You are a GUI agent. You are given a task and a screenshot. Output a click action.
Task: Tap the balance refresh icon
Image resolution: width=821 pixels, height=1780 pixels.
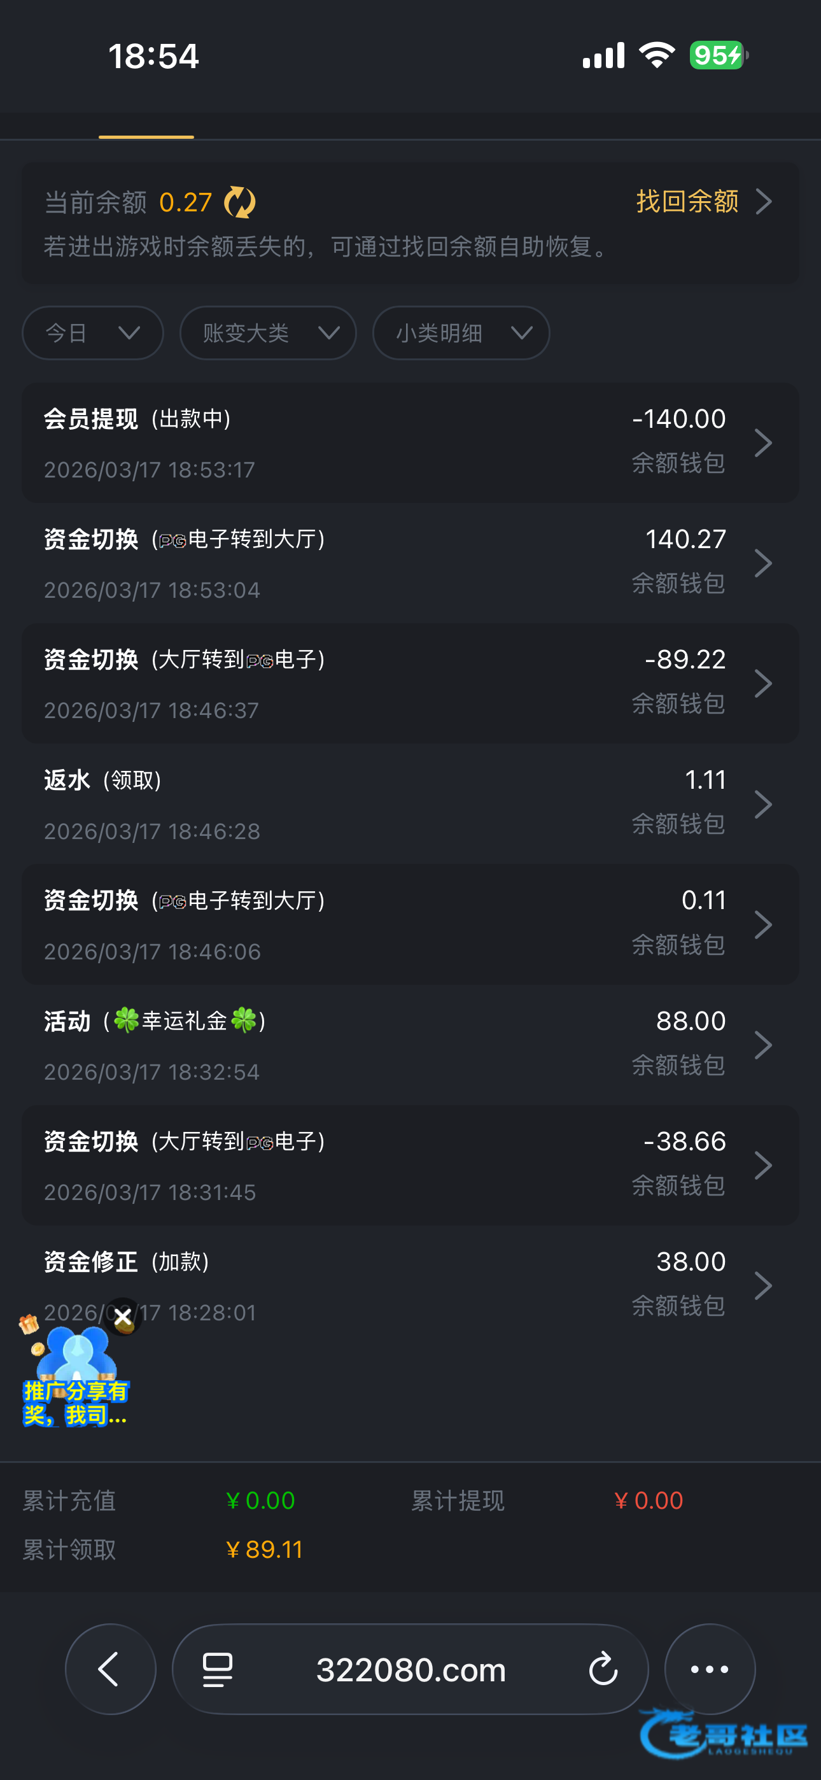click(240, 202)
